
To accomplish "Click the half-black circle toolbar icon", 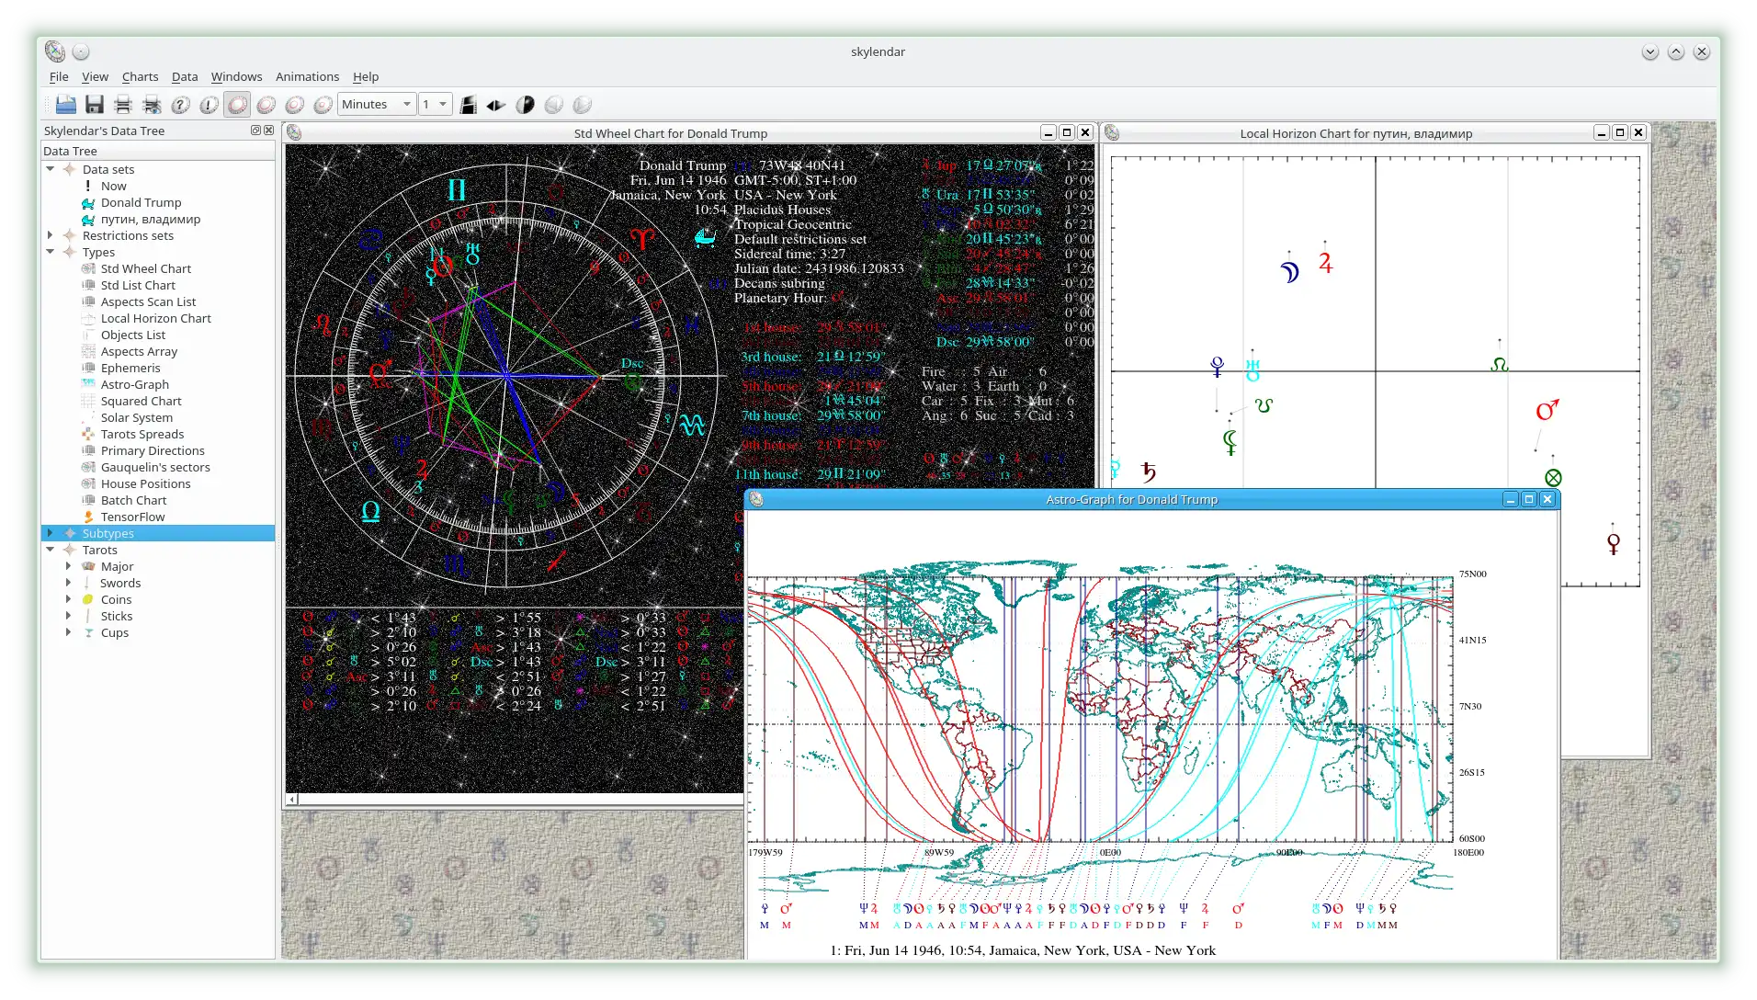I will pyautogui.click(x=525, y=105).
